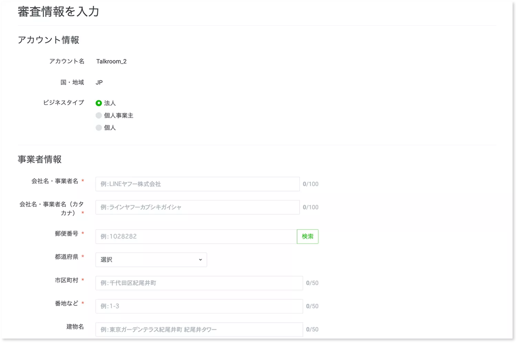Click the Talkroom_2 account name text
517x343 pixels.
click(x=111, y=61)
